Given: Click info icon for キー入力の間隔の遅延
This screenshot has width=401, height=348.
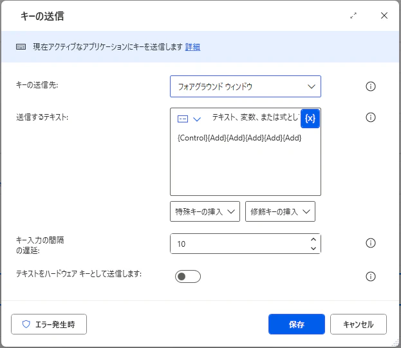Looking at the screenshot, I should pos(370,243).
